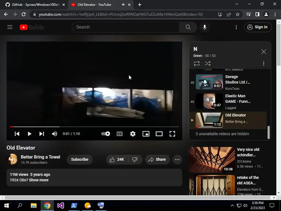Mute the Old Elevator tab audio
The image size is (281, 211).
pyautogui.click(x=123, y=5)
